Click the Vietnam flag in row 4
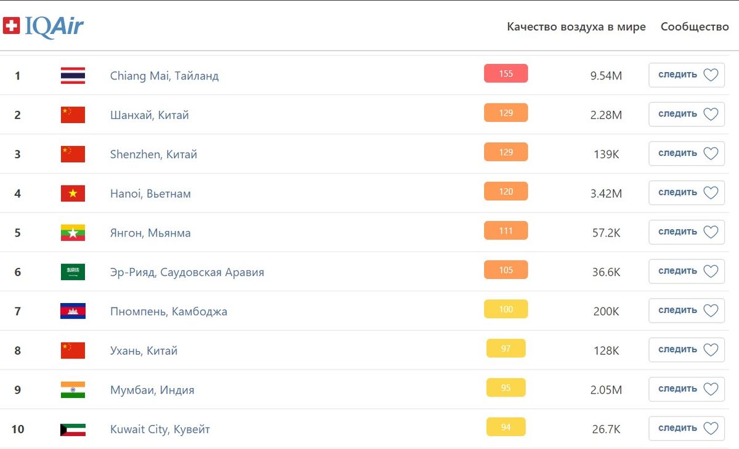739x449 pixels. [73, 193]
